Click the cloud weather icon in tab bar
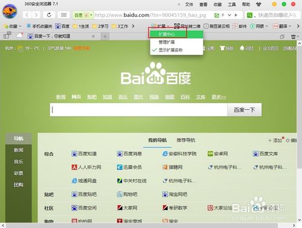Screen dimensions: 302x228 [20, 36]
